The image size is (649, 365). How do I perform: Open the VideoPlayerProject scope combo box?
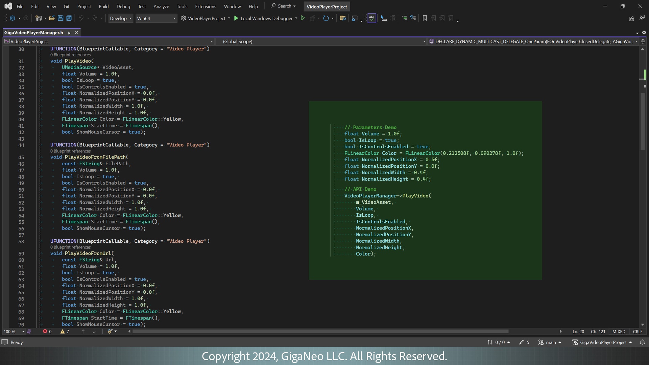click(x=109, y=41)
